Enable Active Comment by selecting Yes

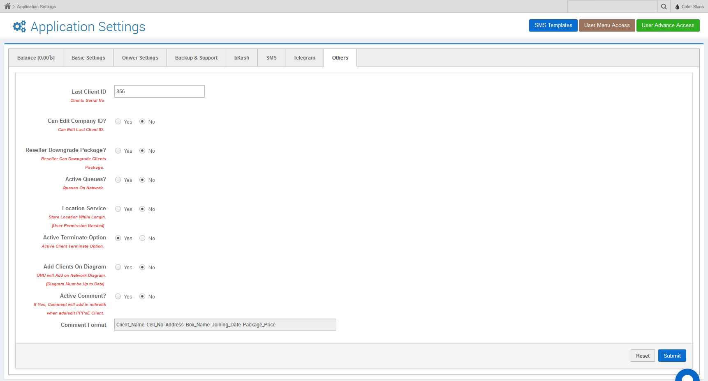[118, 296]
